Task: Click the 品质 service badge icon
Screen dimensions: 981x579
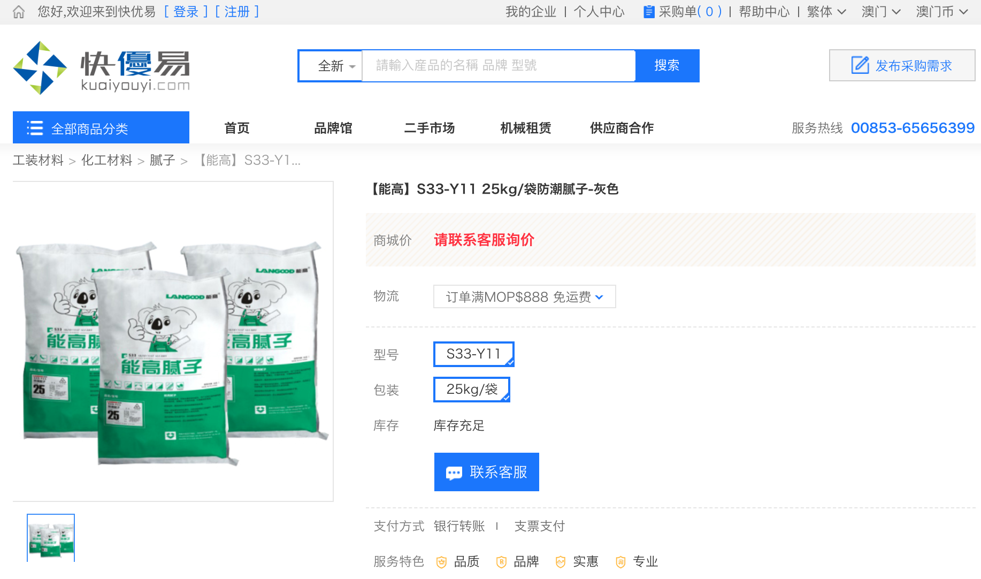Action: pyautogui.click(x=441, y=562)
